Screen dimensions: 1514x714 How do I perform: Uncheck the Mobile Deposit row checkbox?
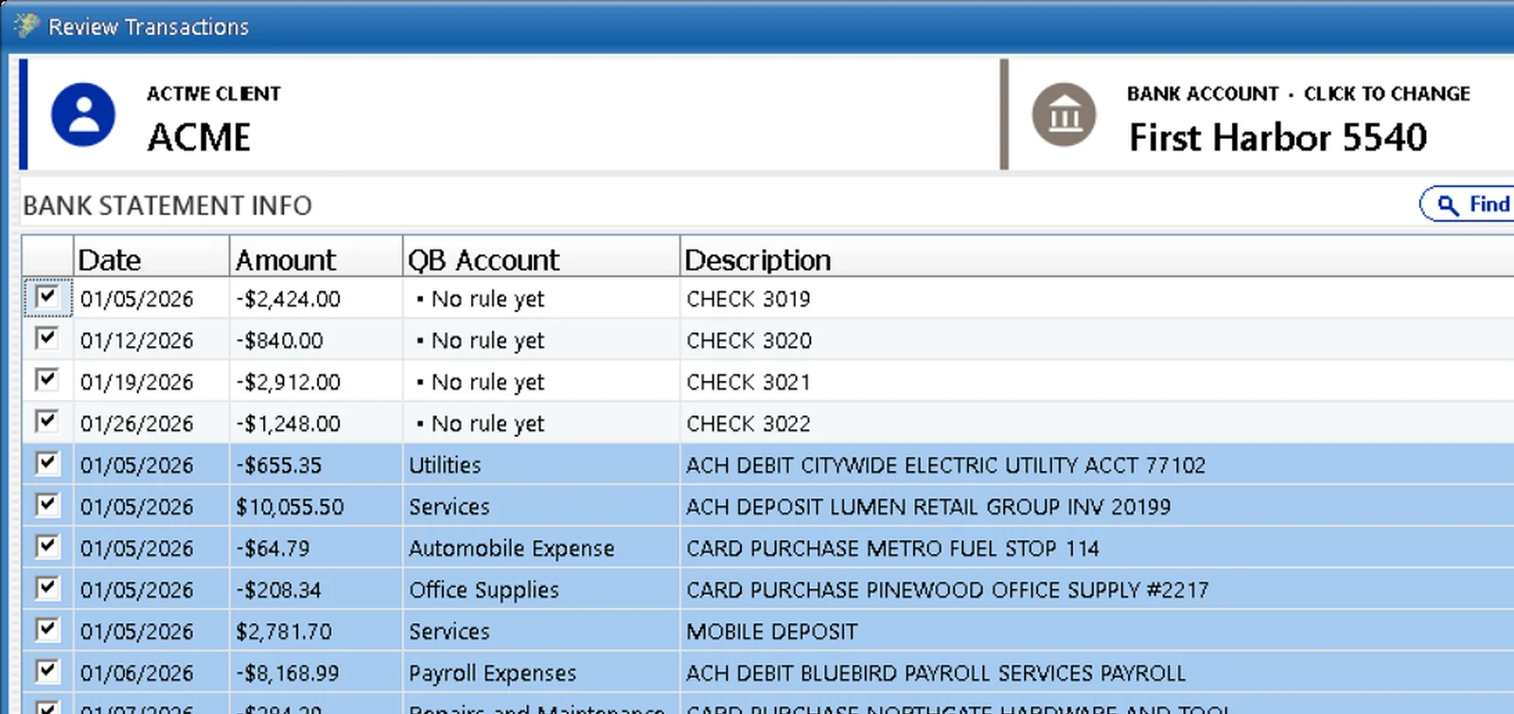point(46,630)
